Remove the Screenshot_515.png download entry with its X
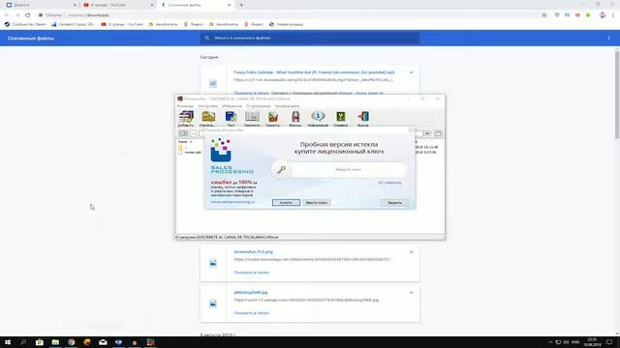This screenshot has width=620, height=348. click(x=411, y=251)
